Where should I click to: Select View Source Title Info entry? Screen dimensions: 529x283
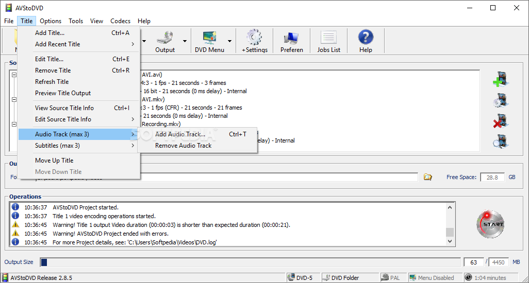tap(79, 108)
